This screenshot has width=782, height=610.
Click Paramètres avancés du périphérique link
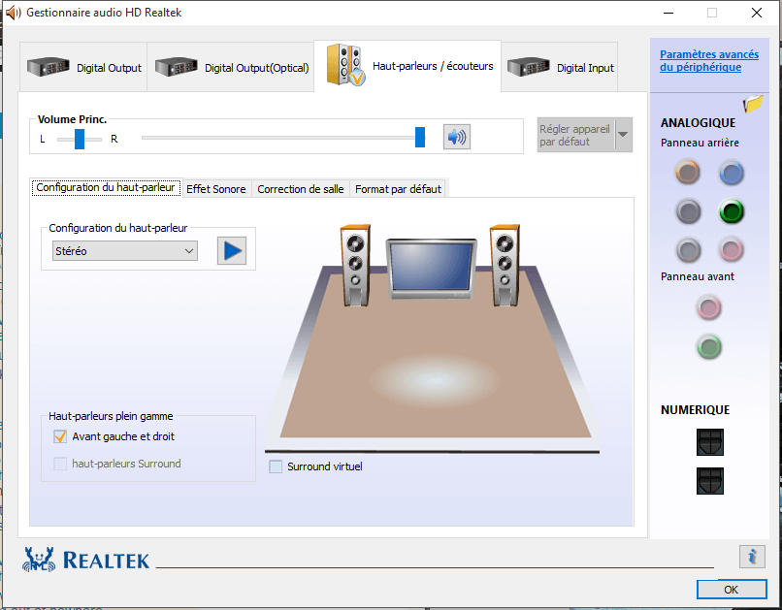coord(709,61)
